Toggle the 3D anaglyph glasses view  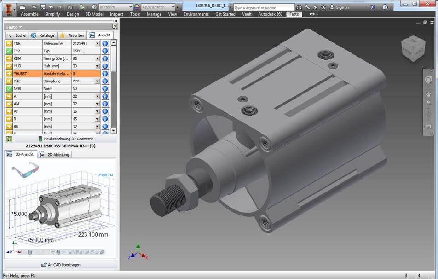26,169
